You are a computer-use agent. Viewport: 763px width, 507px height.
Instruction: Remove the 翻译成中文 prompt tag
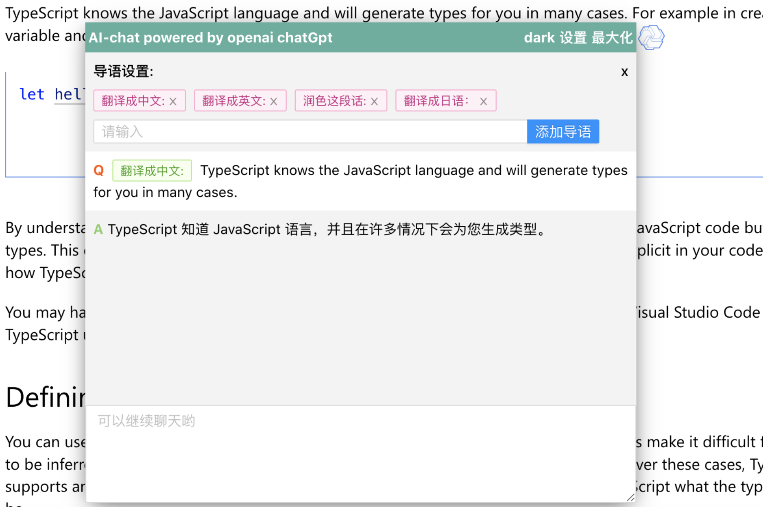click(173, 101)
